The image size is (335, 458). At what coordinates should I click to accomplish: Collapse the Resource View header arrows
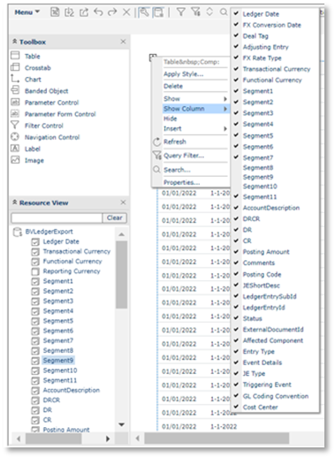tap(15, 202)
